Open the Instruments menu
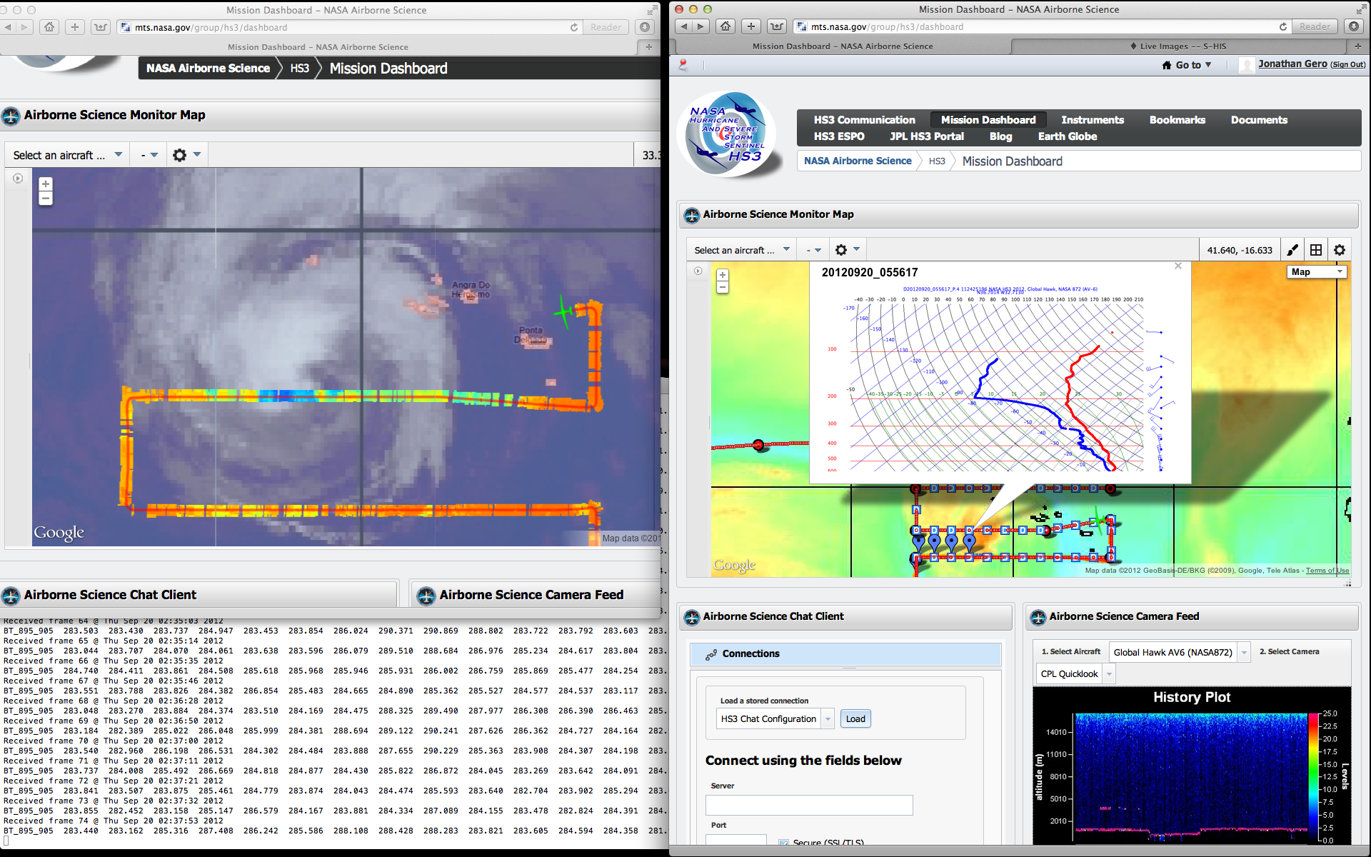The image size is (1371, 857). [1092, 120]
